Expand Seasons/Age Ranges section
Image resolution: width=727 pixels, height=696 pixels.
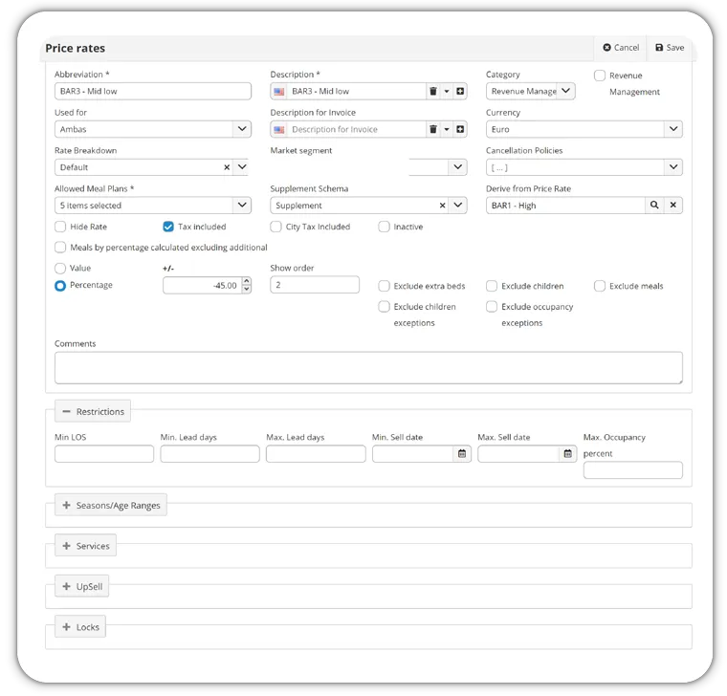111,505
